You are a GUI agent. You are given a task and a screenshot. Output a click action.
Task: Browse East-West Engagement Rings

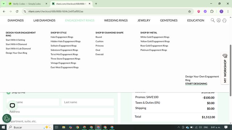(x=65, y=68)
